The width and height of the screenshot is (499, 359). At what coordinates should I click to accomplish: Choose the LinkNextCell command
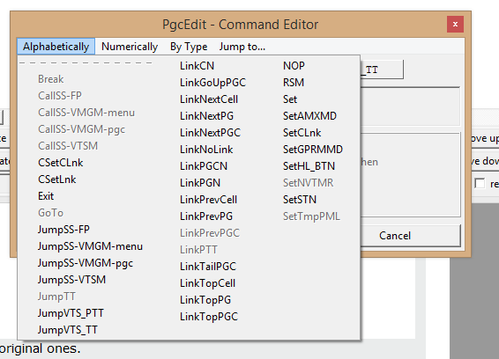coord(209,99)
